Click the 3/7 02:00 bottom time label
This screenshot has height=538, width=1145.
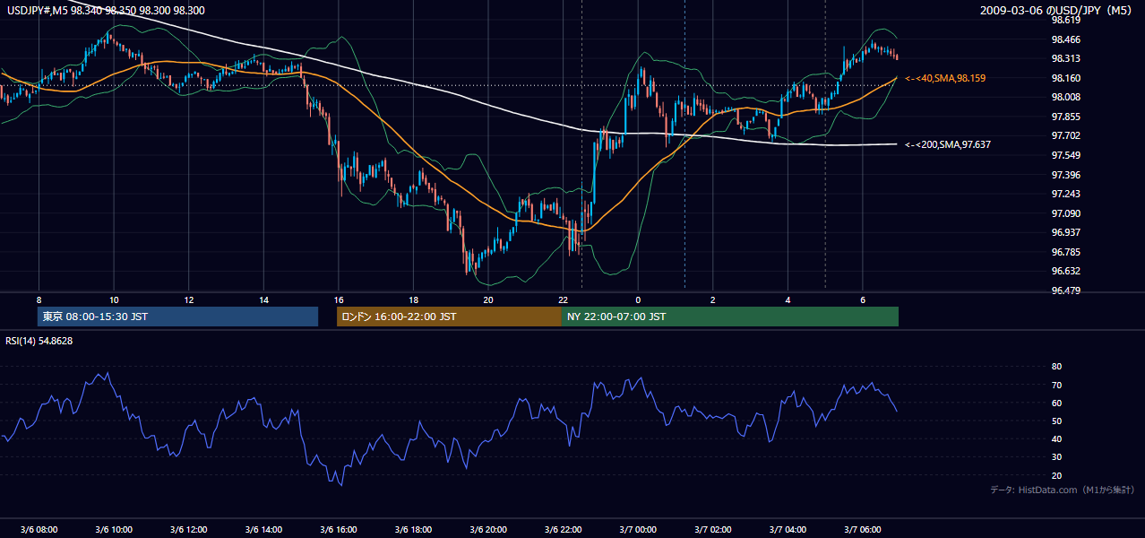(x=712, y=529)
